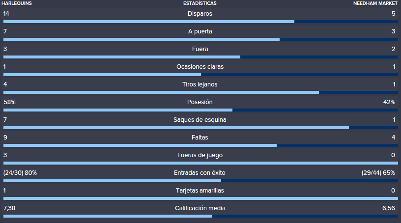The image size is (401, 223).
Task: Select the ESTADÍSTICAS heading
Action: [200, 3]
